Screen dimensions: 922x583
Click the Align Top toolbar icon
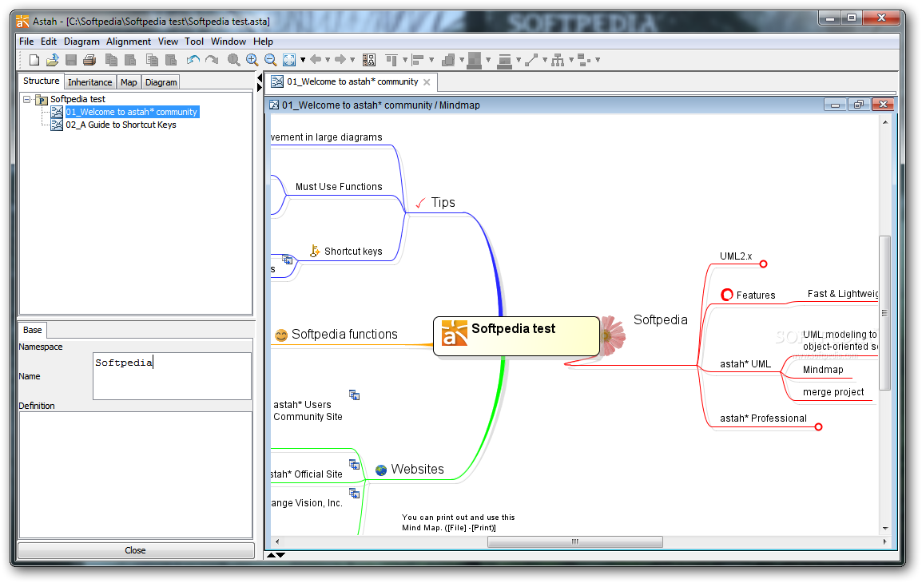coord(391,60)
